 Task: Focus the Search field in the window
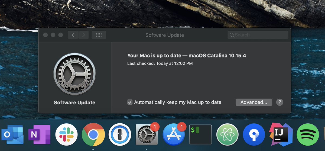258,35
